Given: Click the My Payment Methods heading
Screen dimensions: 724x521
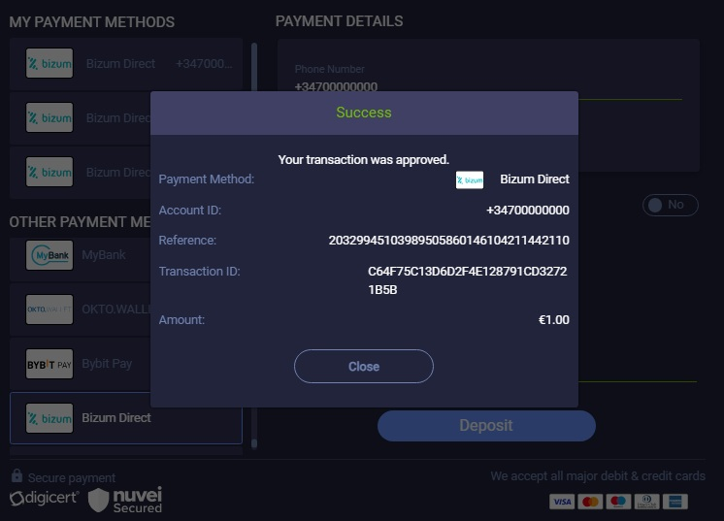Looking at the screenshot, I should click(x=92, y=22).
